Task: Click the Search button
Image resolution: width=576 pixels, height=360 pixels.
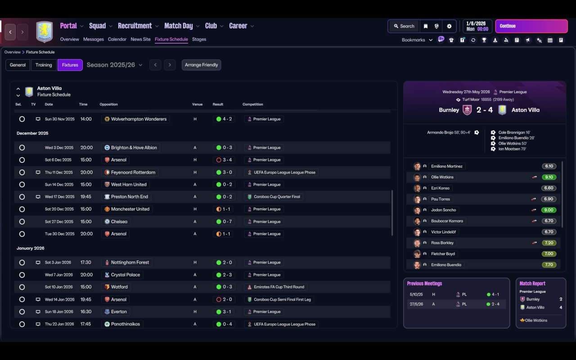Action: [x=404, y=26]
